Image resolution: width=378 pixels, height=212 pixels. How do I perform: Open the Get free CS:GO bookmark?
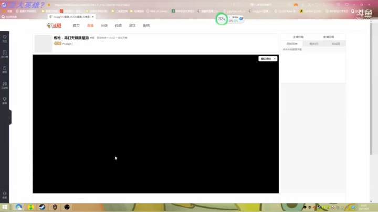tap(310, 11)
